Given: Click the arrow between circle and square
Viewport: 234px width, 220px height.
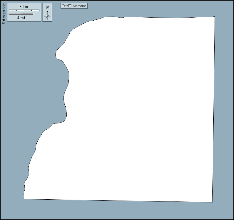Looking at the screenshot, I should point(67,6).
